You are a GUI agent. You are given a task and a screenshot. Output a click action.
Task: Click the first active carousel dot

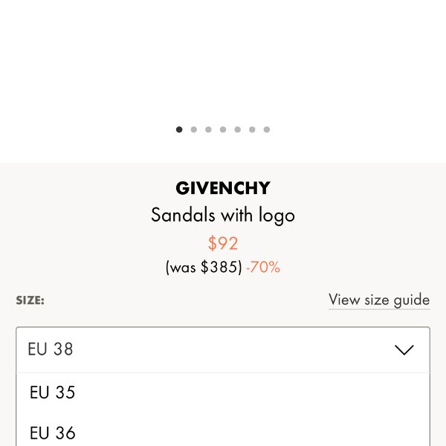(x=179, y=129)
